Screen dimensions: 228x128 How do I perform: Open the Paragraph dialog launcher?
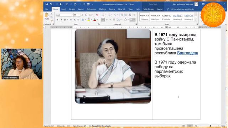[x=136, y=24]
